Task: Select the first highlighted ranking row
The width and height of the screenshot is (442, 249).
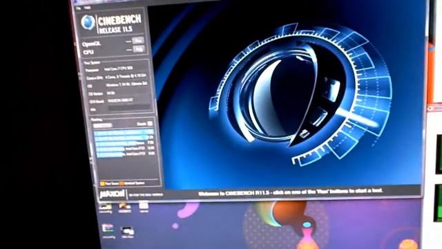Action: (x=124, y=132)
